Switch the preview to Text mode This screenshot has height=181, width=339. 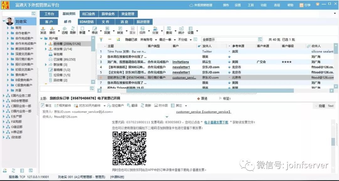(x=331, y=106)
